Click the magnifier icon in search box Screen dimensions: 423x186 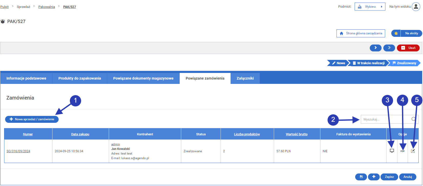[414, 119]
